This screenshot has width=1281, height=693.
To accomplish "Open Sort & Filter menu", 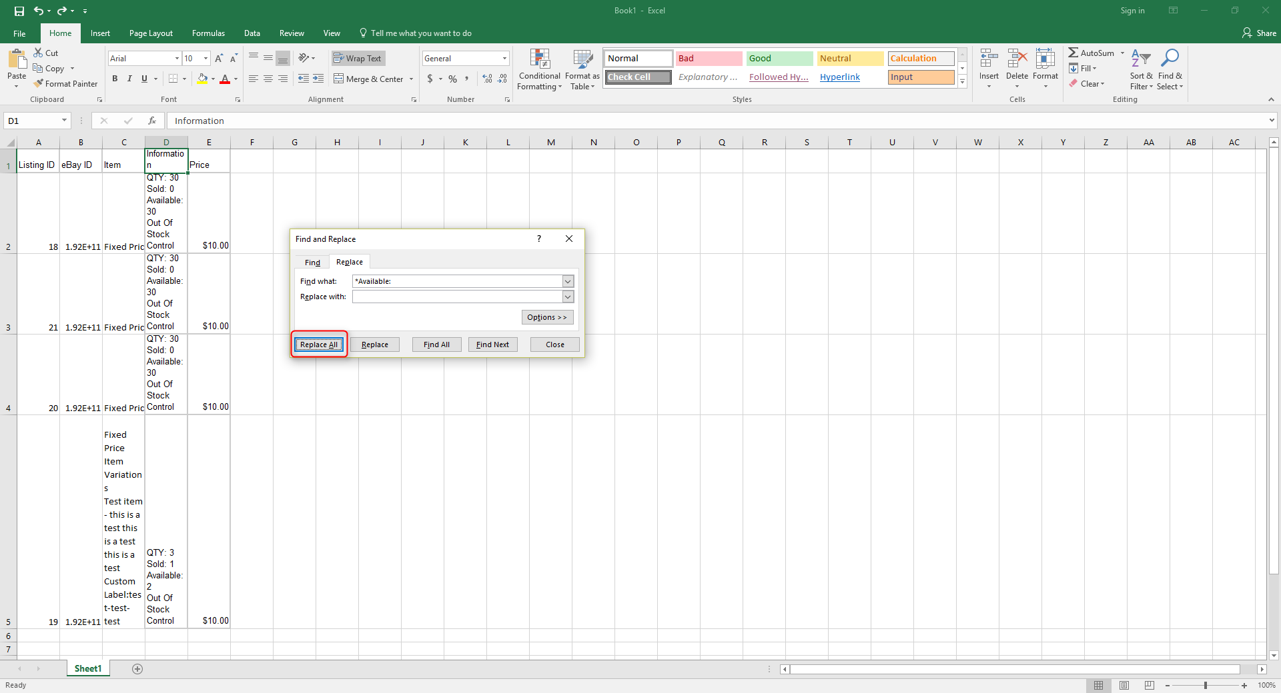I will 1141,69.
